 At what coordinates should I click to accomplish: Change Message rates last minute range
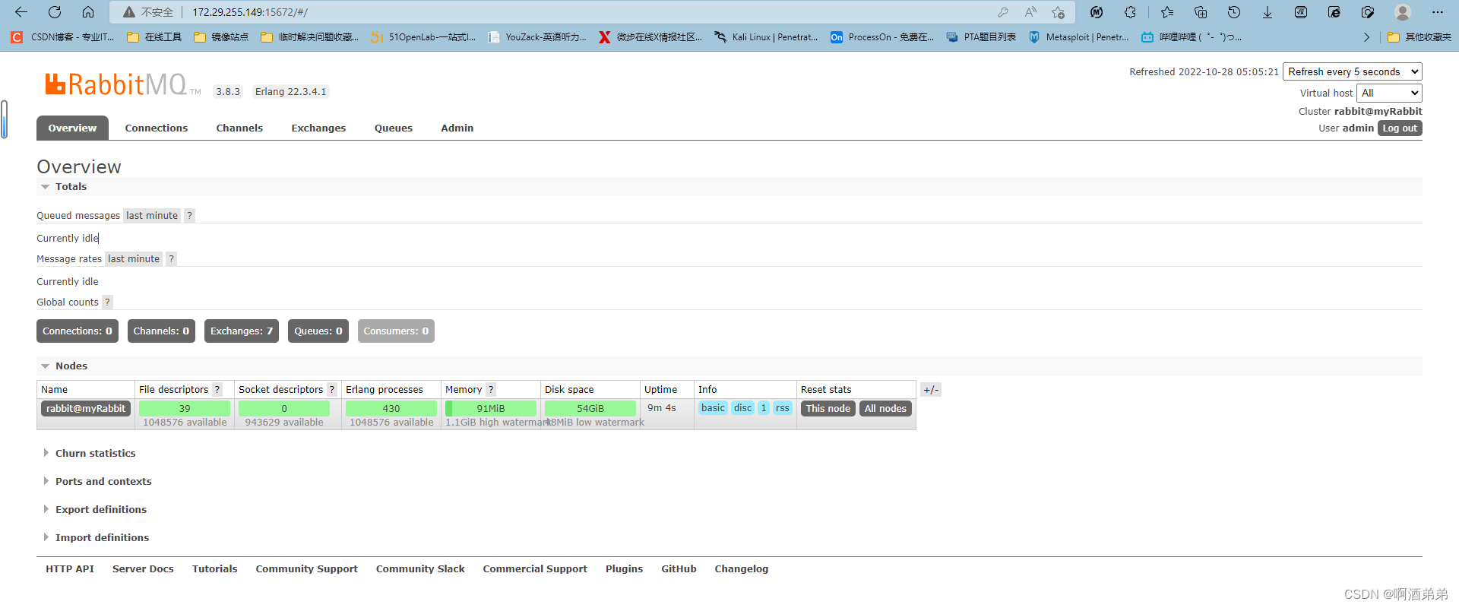(134, 258)
